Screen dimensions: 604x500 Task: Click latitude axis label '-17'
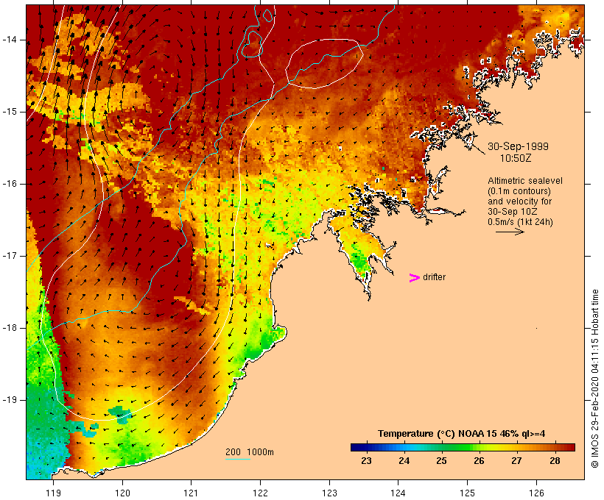10,256
